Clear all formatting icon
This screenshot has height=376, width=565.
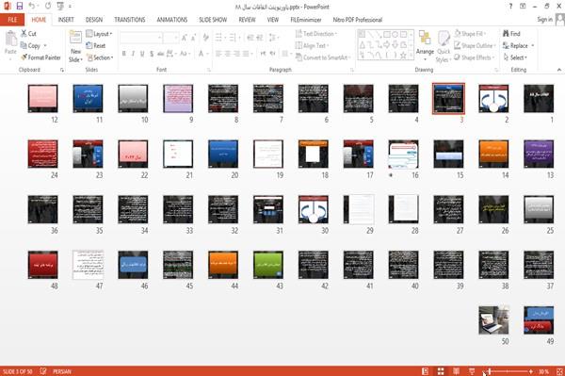[205, 38]
